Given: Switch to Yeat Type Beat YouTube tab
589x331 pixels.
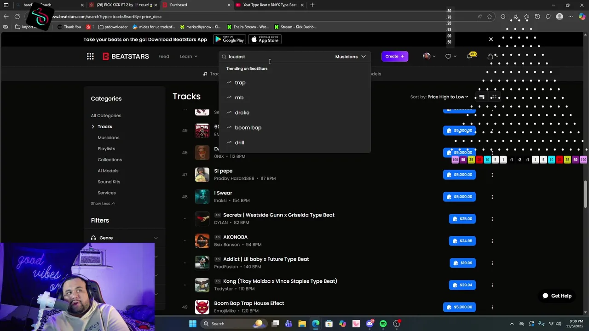Looking at the screenshot, I should (270, 5).
